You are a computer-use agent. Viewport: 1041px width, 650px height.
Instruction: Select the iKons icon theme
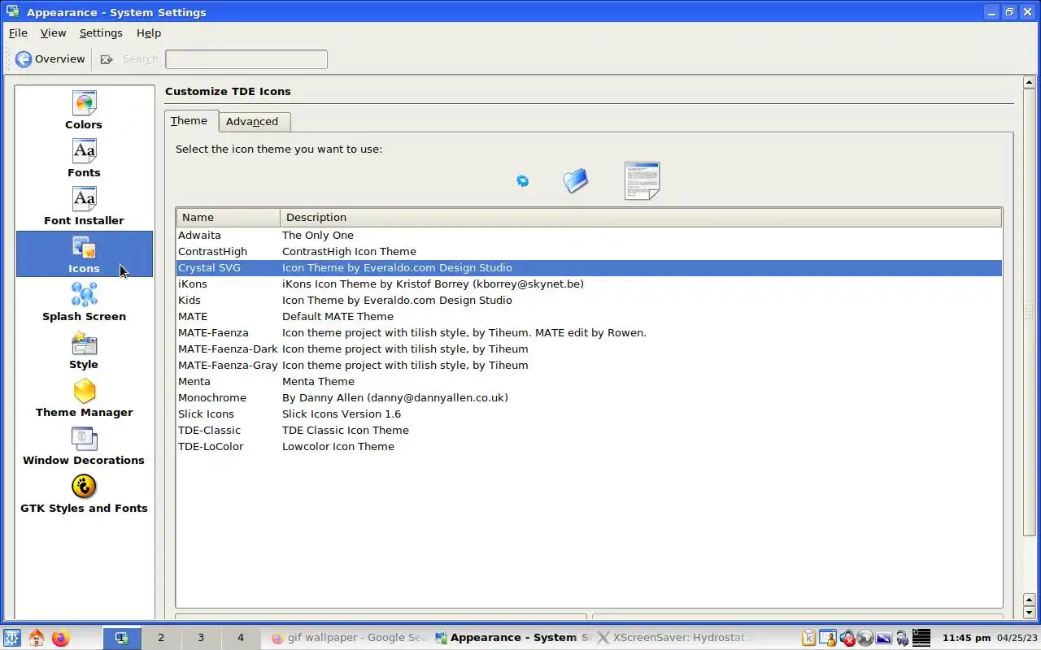click(589, 284)
